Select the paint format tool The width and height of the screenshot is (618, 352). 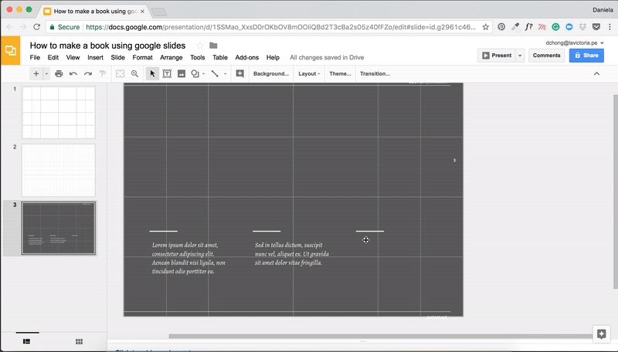click(103, 73)
